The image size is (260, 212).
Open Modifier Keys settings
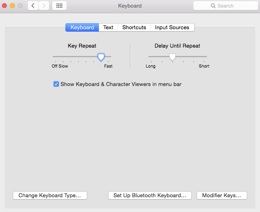point(221,196)
